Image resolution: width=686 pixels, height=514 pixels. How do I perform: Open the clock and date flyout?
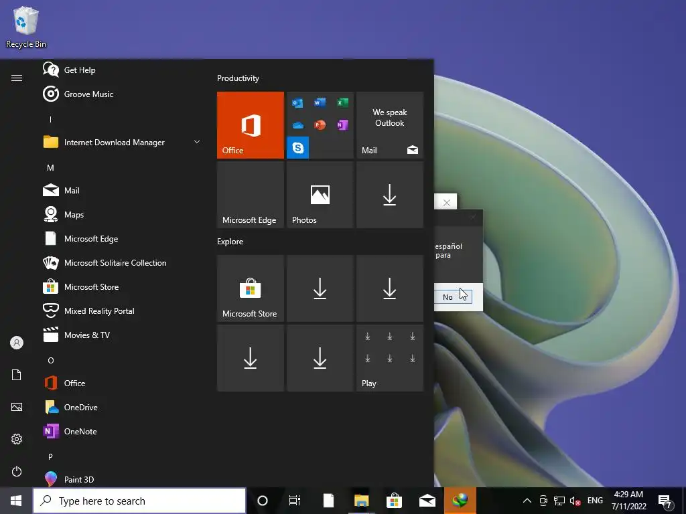pos(628,501)
